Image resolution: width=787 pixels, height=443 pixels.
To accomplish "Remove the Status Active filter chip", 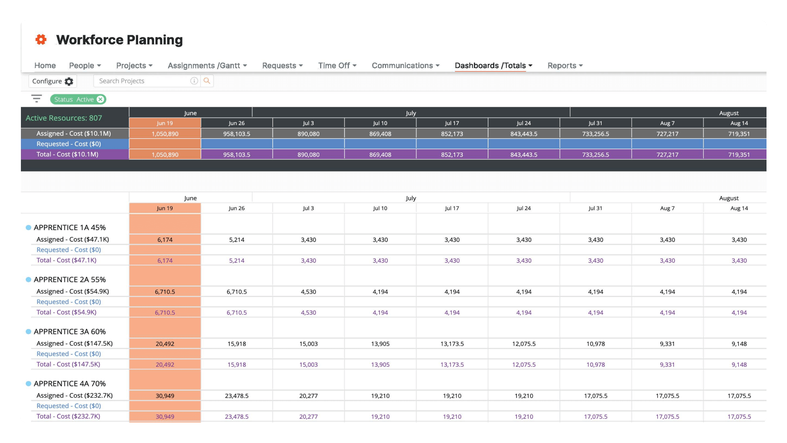I will (100, 99).
